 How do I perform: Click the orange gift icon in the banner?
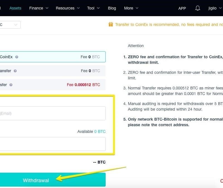click(111, 25)
